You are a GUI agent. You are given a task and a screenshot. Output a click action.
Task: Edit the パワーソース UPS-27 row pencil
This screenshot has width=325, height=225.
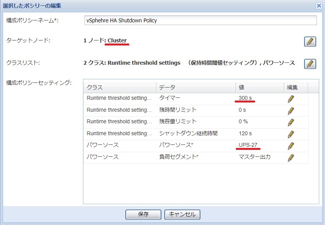pyautogui.click(x=291, y=146)
